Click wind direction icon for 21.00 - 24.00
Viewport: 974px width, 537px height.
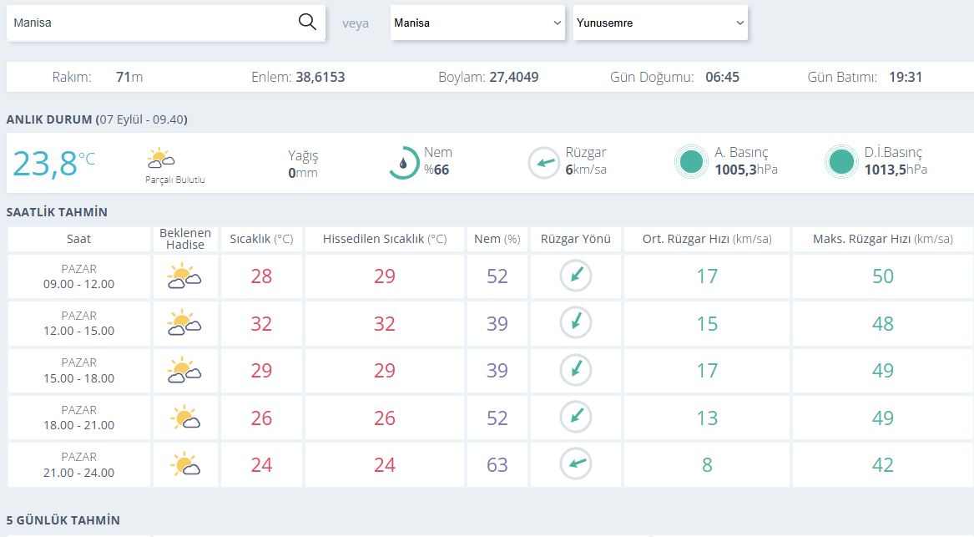[x=576, y=464]
